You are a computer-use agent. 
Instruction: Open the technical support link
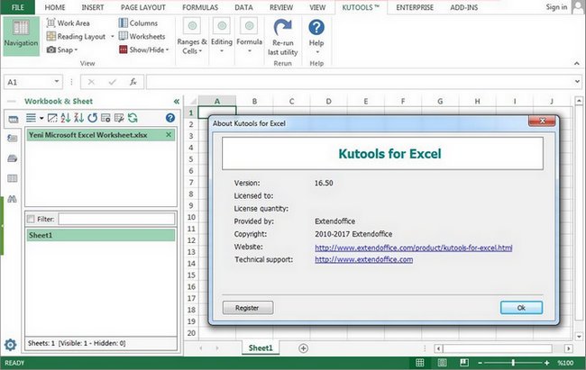[x=363, y=259]
